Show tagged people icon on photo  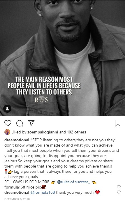click(7, 109)
